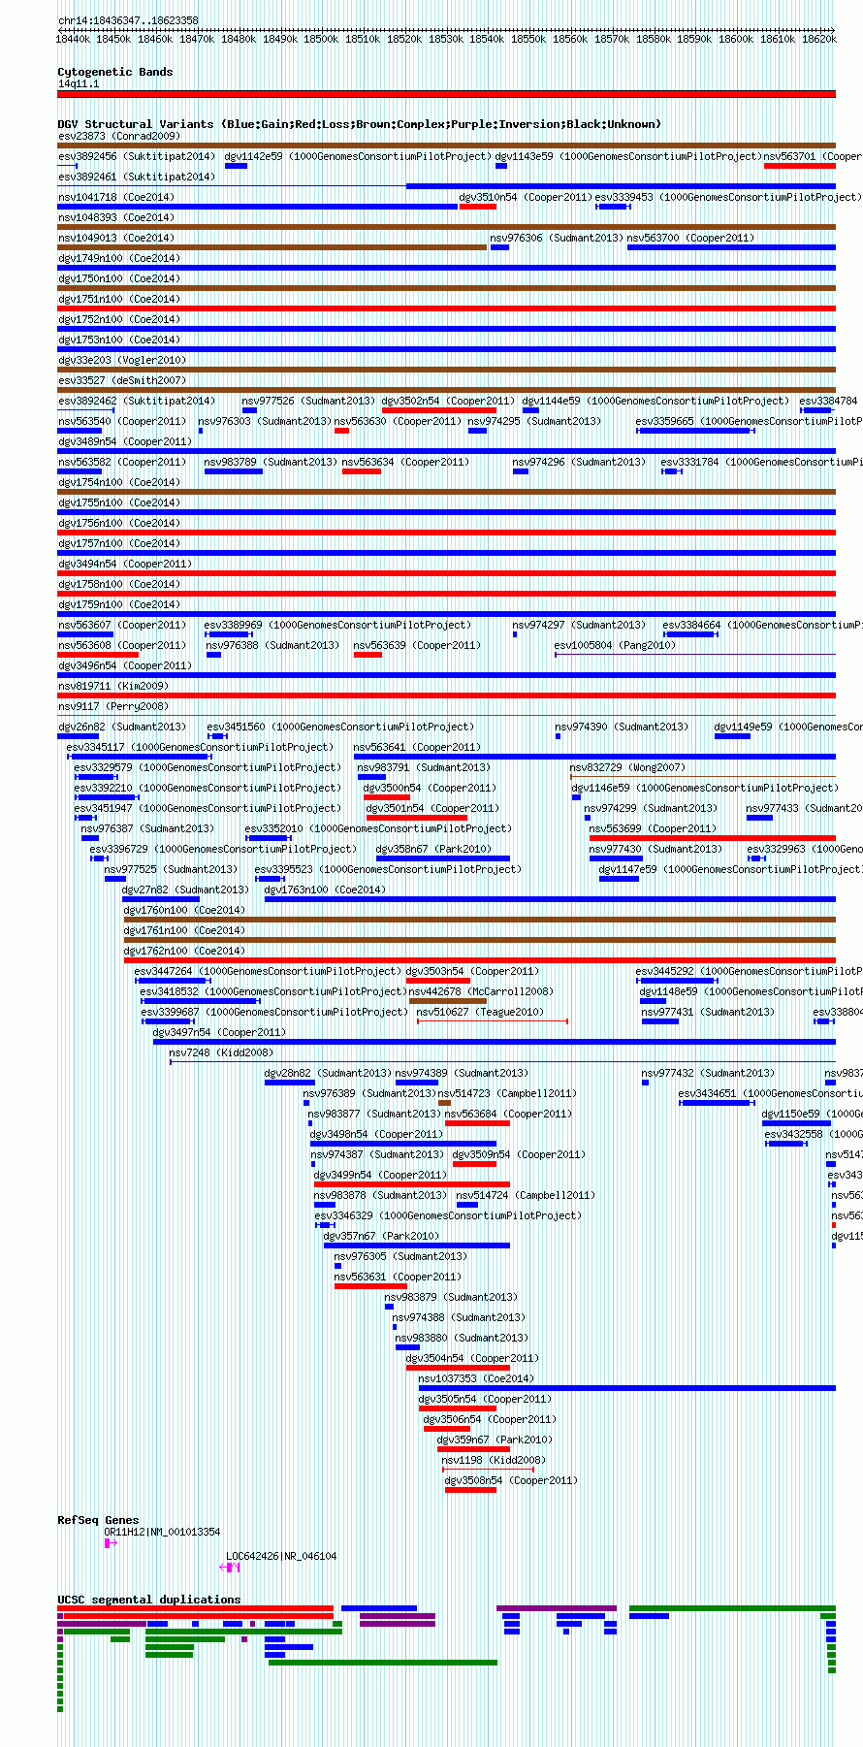863x1747 pixels.
Task: Click the RefSeq Genes track title
Action: pos(98,1520)
